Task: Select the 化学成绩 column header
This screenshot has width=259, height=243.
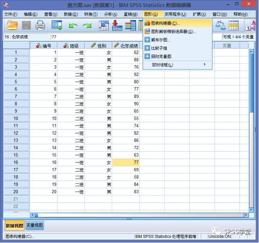Action: click(x=126, y=46)
